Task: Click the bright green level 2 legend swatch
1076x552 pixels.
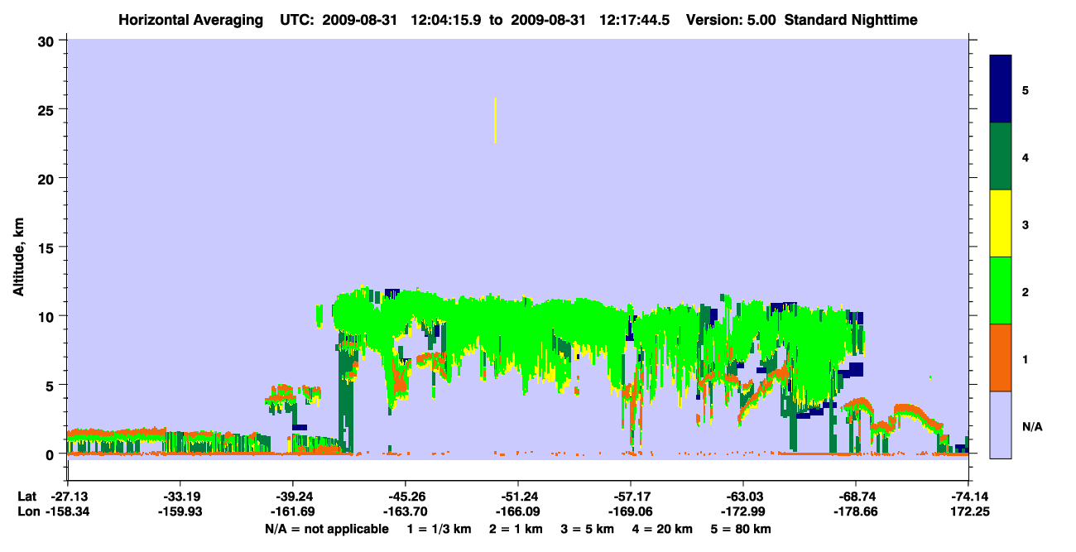Action: click(1001, 290)
